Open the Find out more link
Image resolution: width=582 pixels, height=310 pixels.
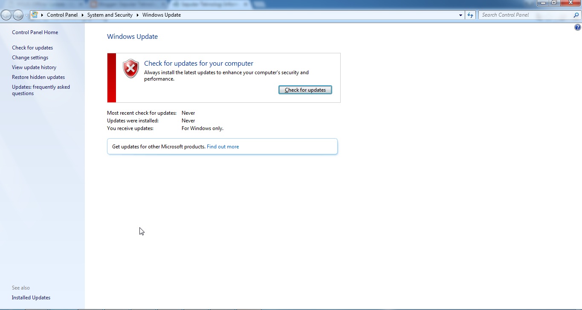pos(223,146)
